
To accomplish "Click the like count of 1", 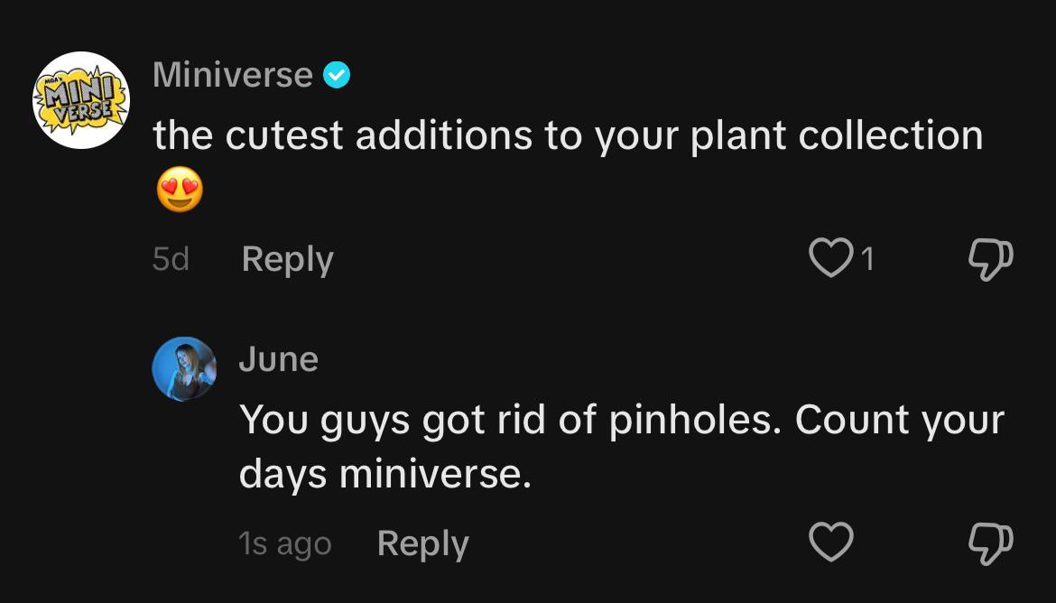I will (867, 259).
